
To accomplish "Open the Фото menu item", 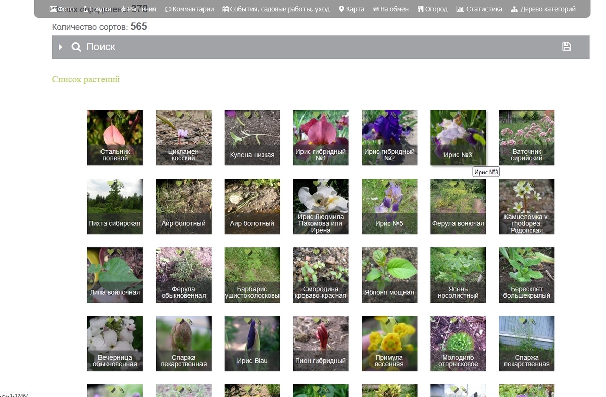I will 62,9.
